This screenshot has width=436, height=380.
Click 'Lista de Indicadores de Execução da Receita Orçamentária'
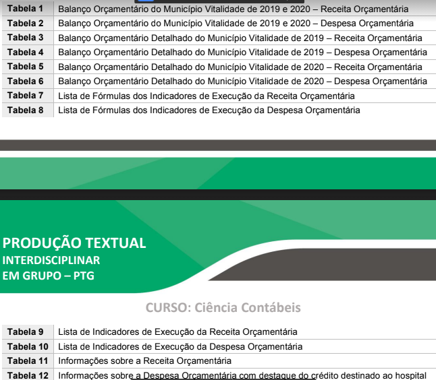178,332
